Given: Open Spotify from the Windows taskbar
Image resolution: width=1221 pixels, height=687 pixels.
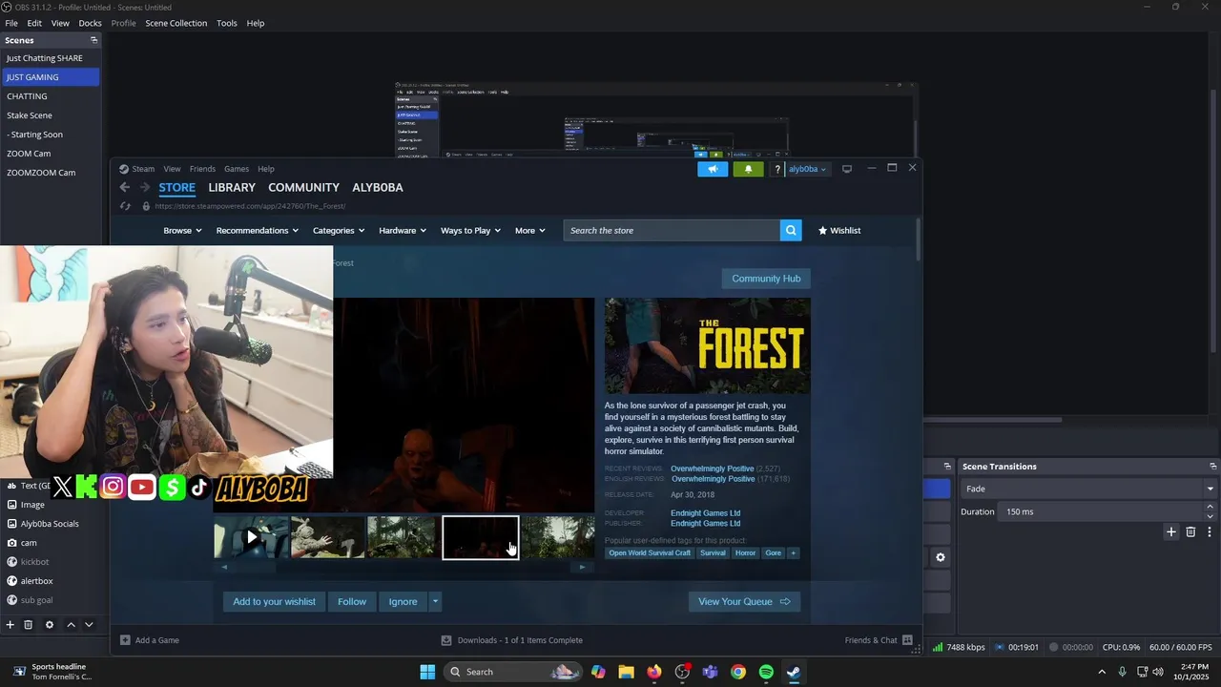Looking at the screenshot, I should point(766,672).
